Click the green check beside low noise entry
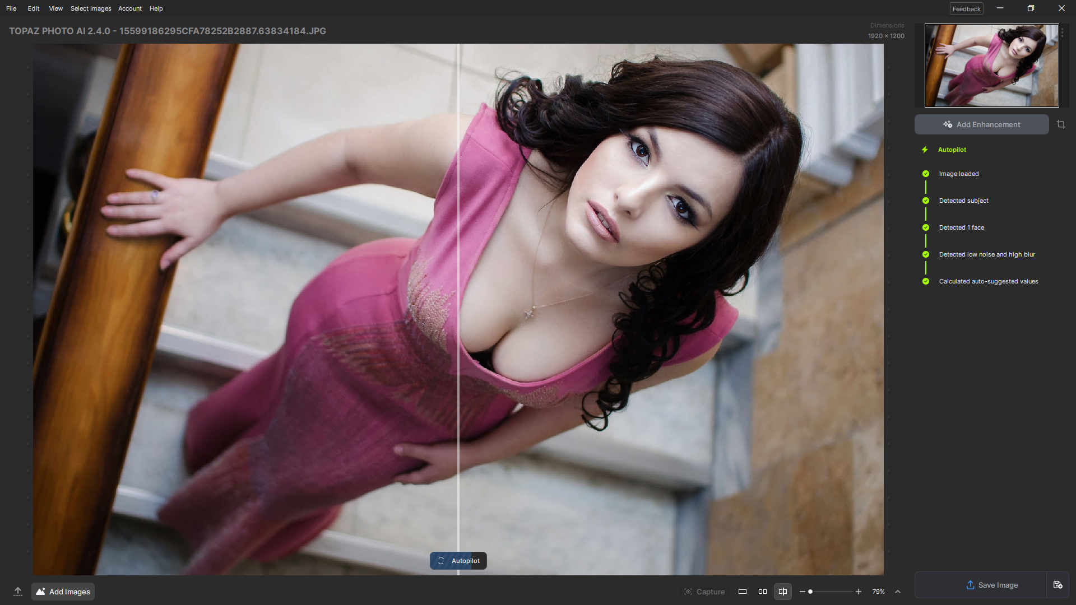The image size is (1076, 605). click(926, 254)
